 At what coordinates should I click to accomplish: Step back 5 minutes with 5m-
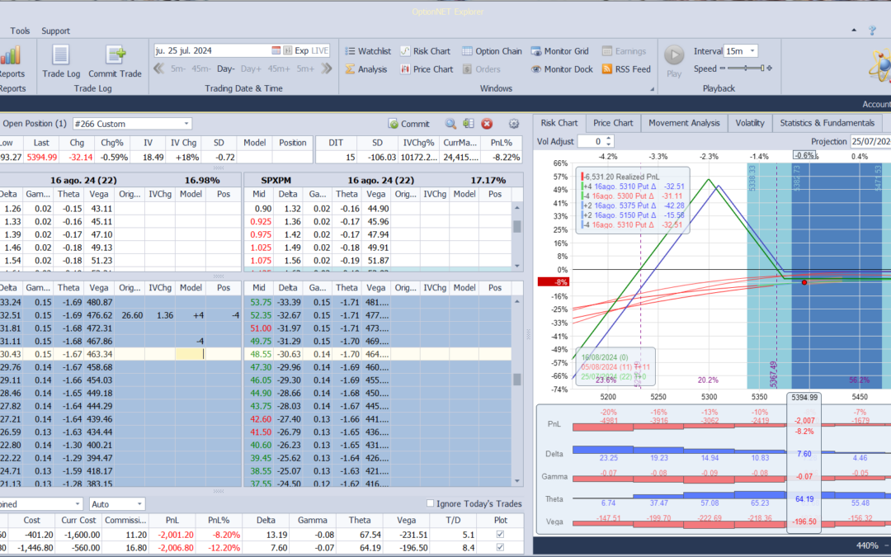pyautogui.click(x=178, y=68)
